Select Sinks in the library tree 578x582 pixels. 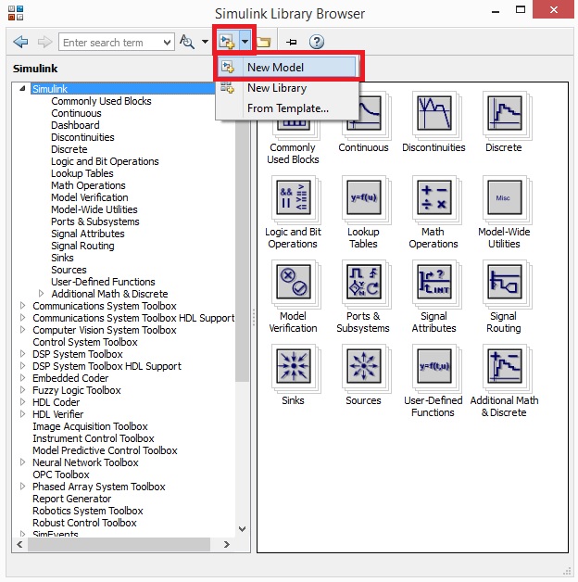coord(62,258)
